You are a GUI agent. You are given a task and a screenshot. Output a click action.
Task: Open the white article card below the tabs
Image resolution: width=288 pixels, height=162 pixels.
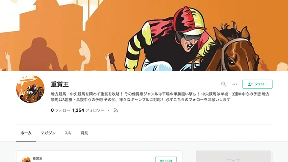[99, 156]
